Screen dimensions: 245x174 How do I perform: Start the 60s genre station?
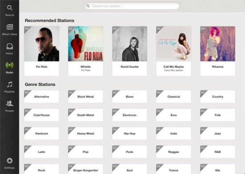[x=218, y=169]
